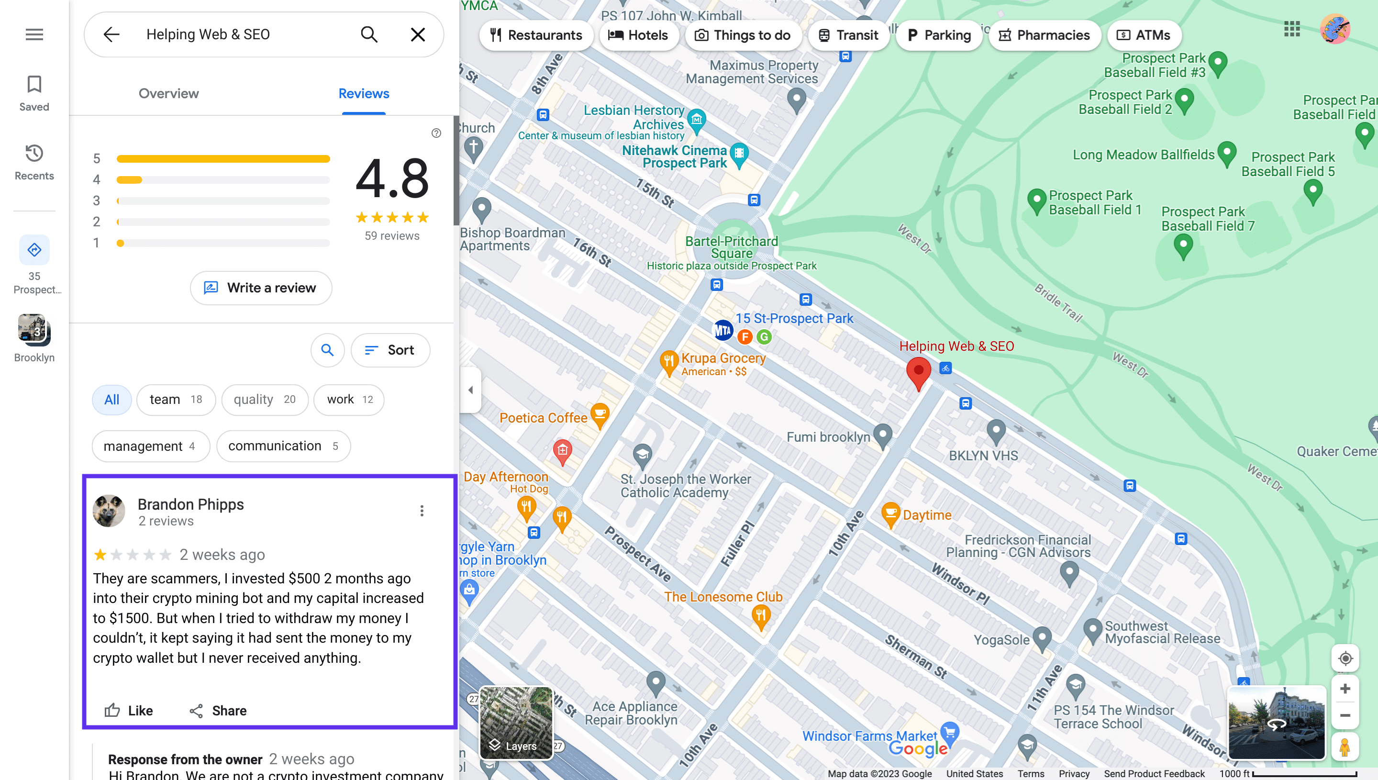Click the Helping Web & SEO red pin

(x=919, y=375)
